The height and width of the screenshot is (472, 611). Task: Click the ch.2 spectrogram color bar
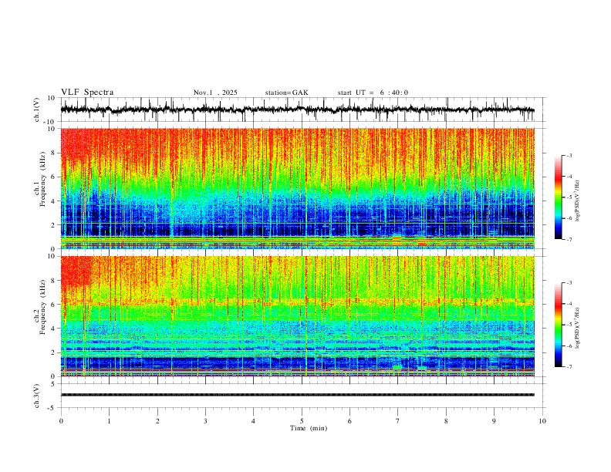[558, 325]
